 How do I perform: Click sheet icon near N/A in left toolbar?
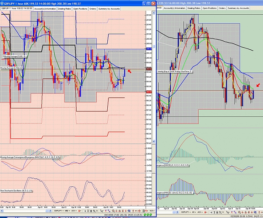pos(143,211)
